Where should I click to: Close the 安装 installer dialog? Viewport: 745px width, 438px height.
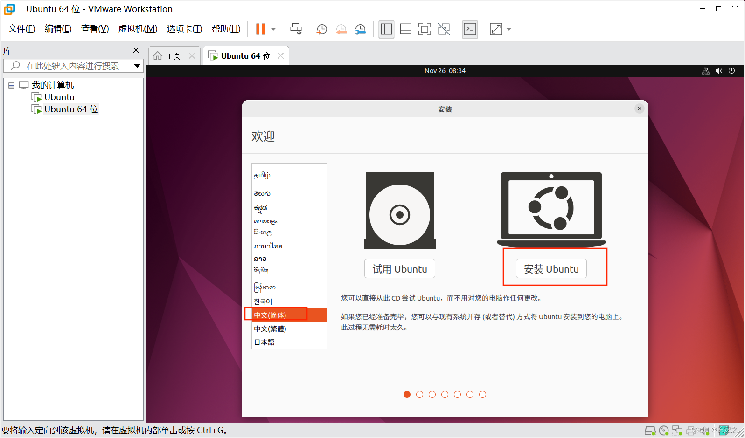coord(640,109)
